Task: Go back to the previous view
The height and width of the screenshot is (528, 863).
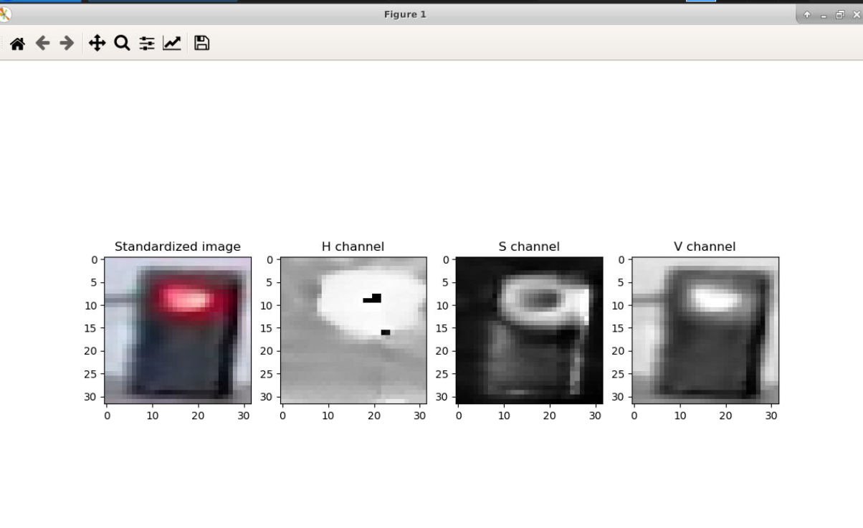Action: [42, 44]
